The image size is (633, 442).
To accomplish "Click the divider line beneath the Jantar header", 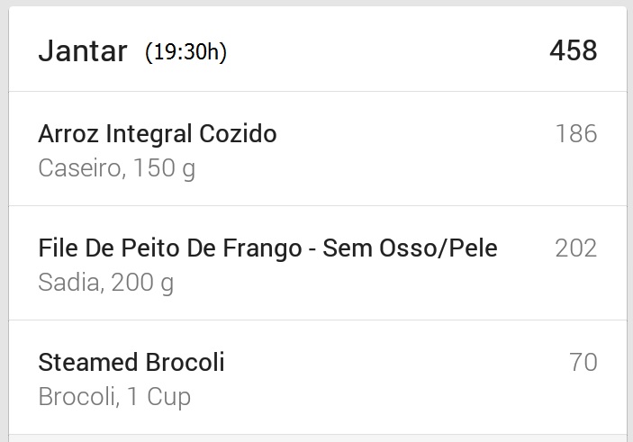I will point(318,92).
